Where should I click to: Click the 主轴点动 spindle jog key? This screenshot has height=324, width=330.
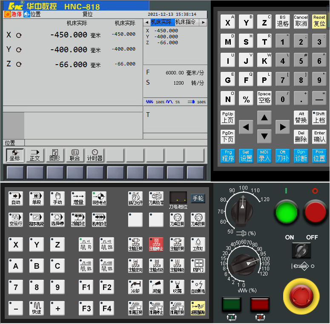pos(156,266)
